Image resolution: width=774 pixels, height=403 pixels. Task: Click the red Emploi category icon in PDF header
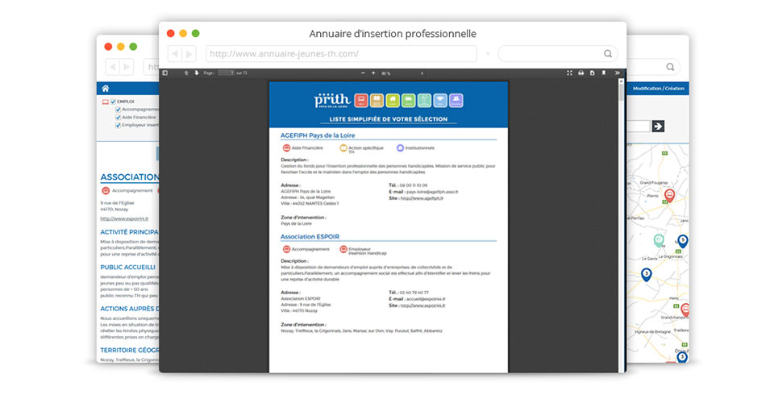point(361,100)
